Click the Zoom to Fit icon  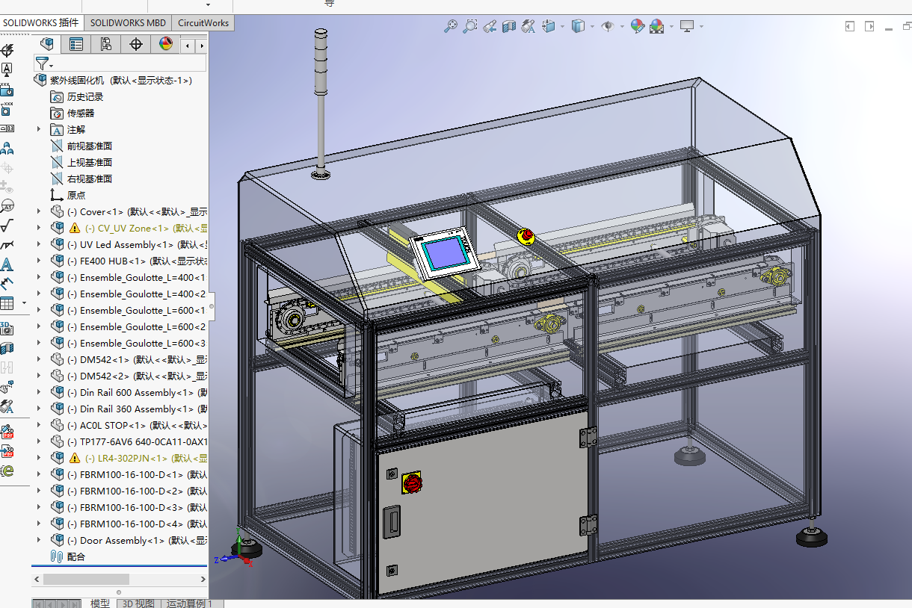[450, 26]
